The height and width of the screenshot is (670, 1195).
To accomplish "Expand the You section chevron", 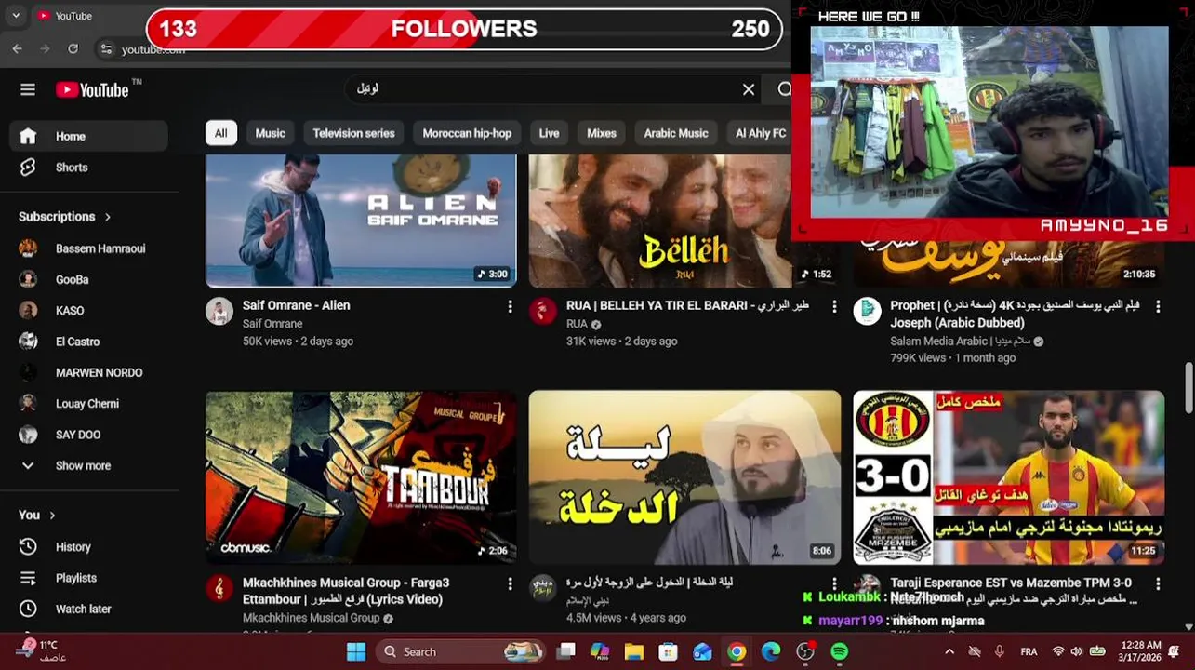I will coord(52,516).
